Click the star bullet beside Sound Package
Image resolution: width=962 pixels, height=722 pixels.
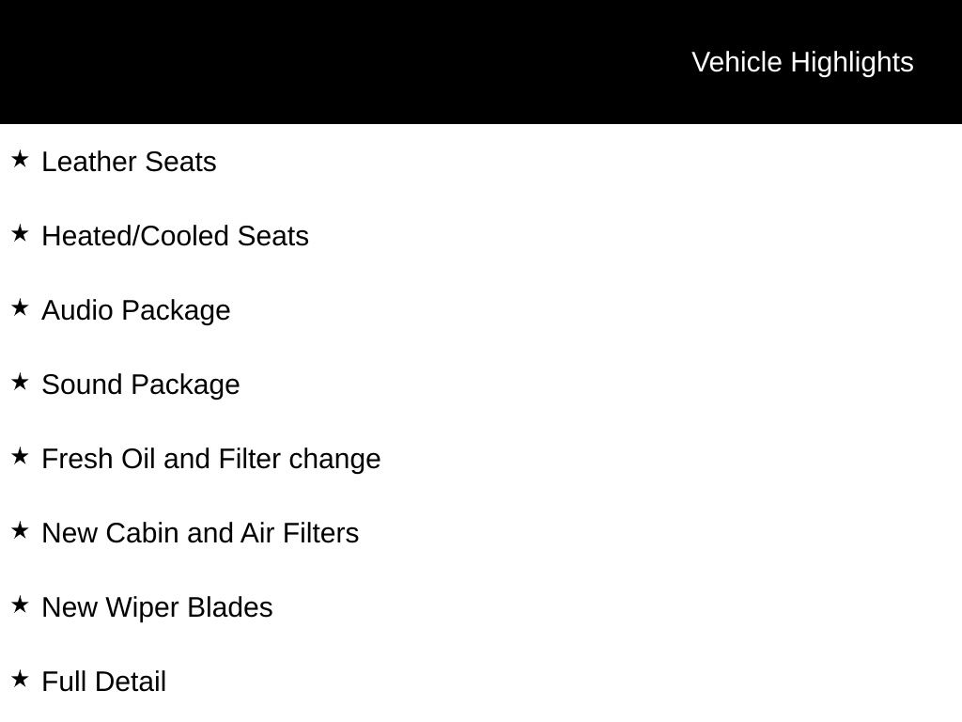(x=20, y=382)
